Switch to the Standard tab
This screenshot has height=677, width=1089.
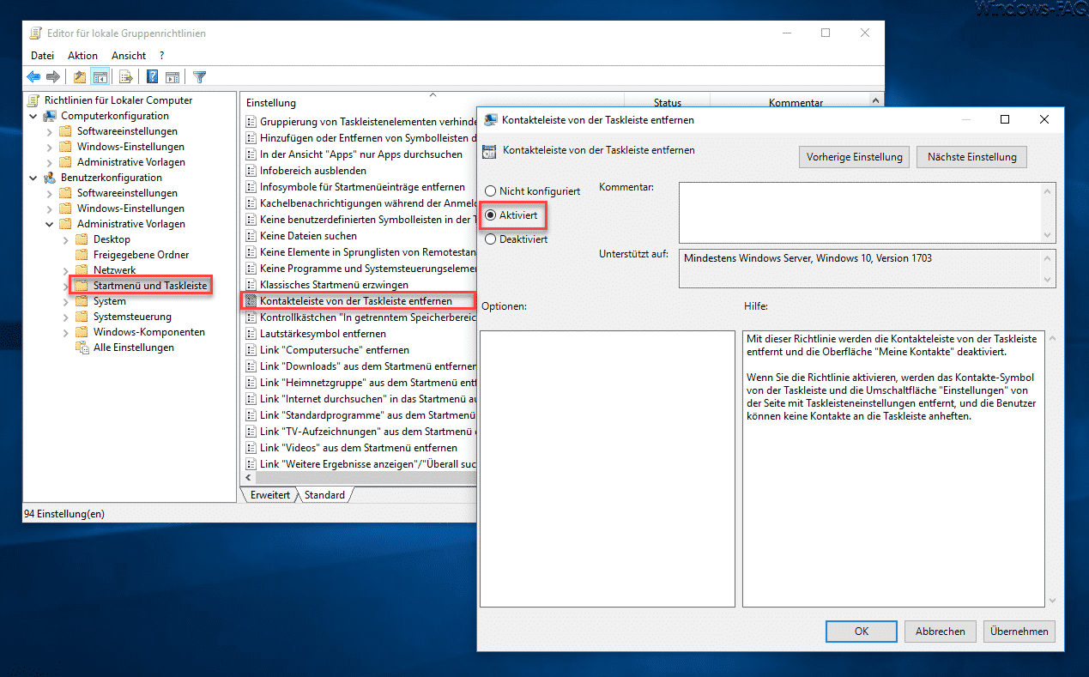324,495
